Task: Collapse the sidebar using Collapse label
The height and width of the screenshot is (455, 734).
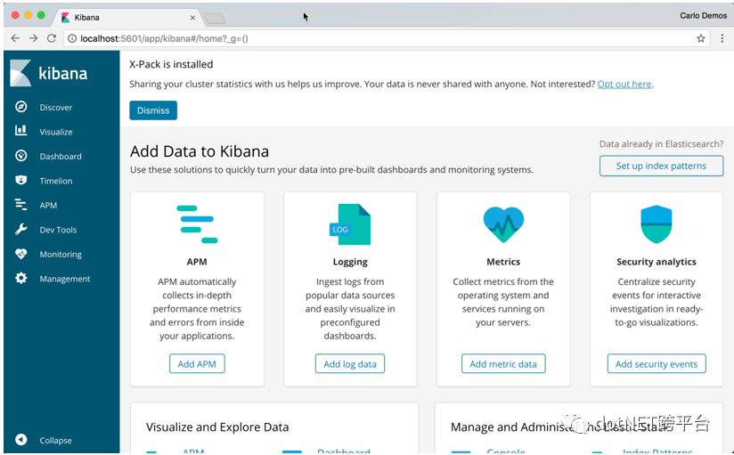Action: (55, 440)
